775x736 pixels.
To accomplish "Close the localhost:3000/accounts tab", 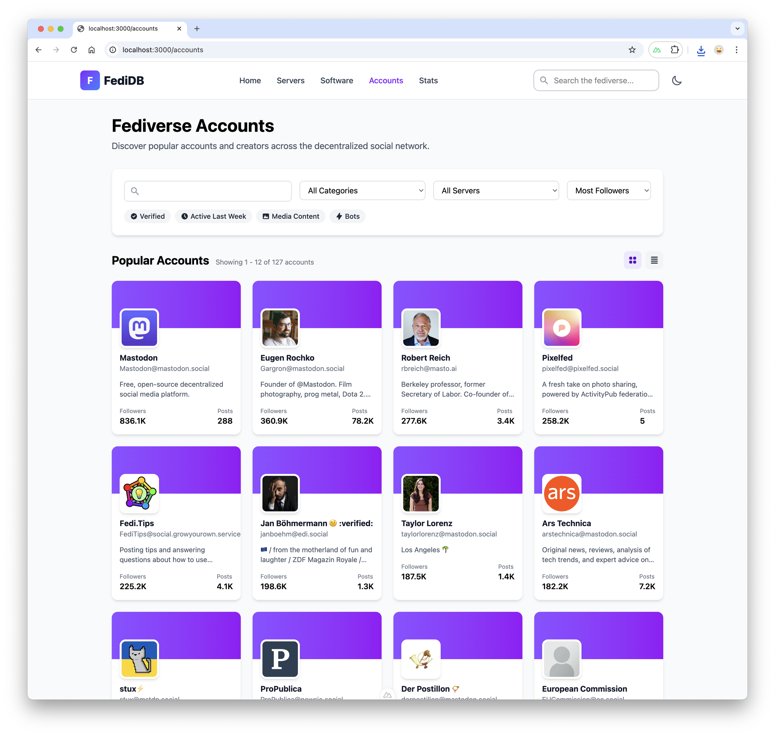I will click(x=179, y=29).
